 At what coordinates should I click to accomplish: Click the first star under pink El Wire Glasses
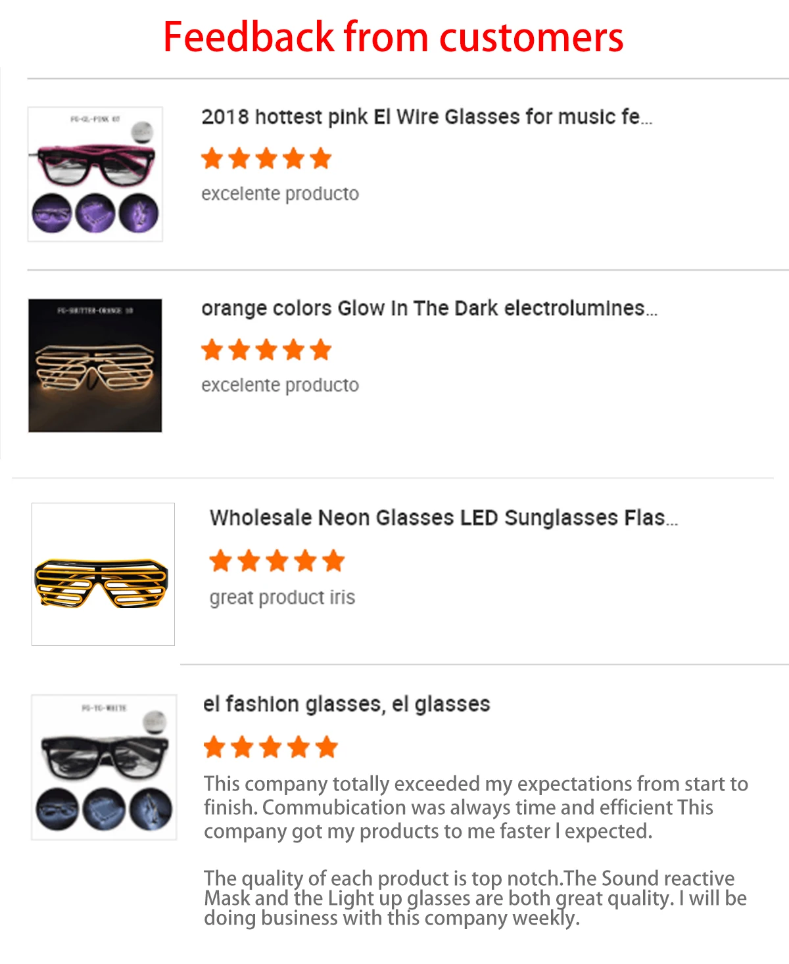pos(212,158)
